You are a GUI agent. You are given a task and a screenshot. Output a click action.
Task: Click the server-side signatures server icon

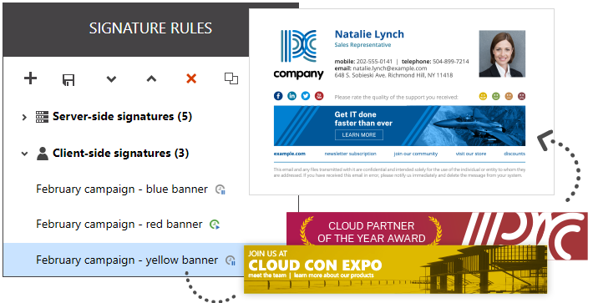(42, 117)
